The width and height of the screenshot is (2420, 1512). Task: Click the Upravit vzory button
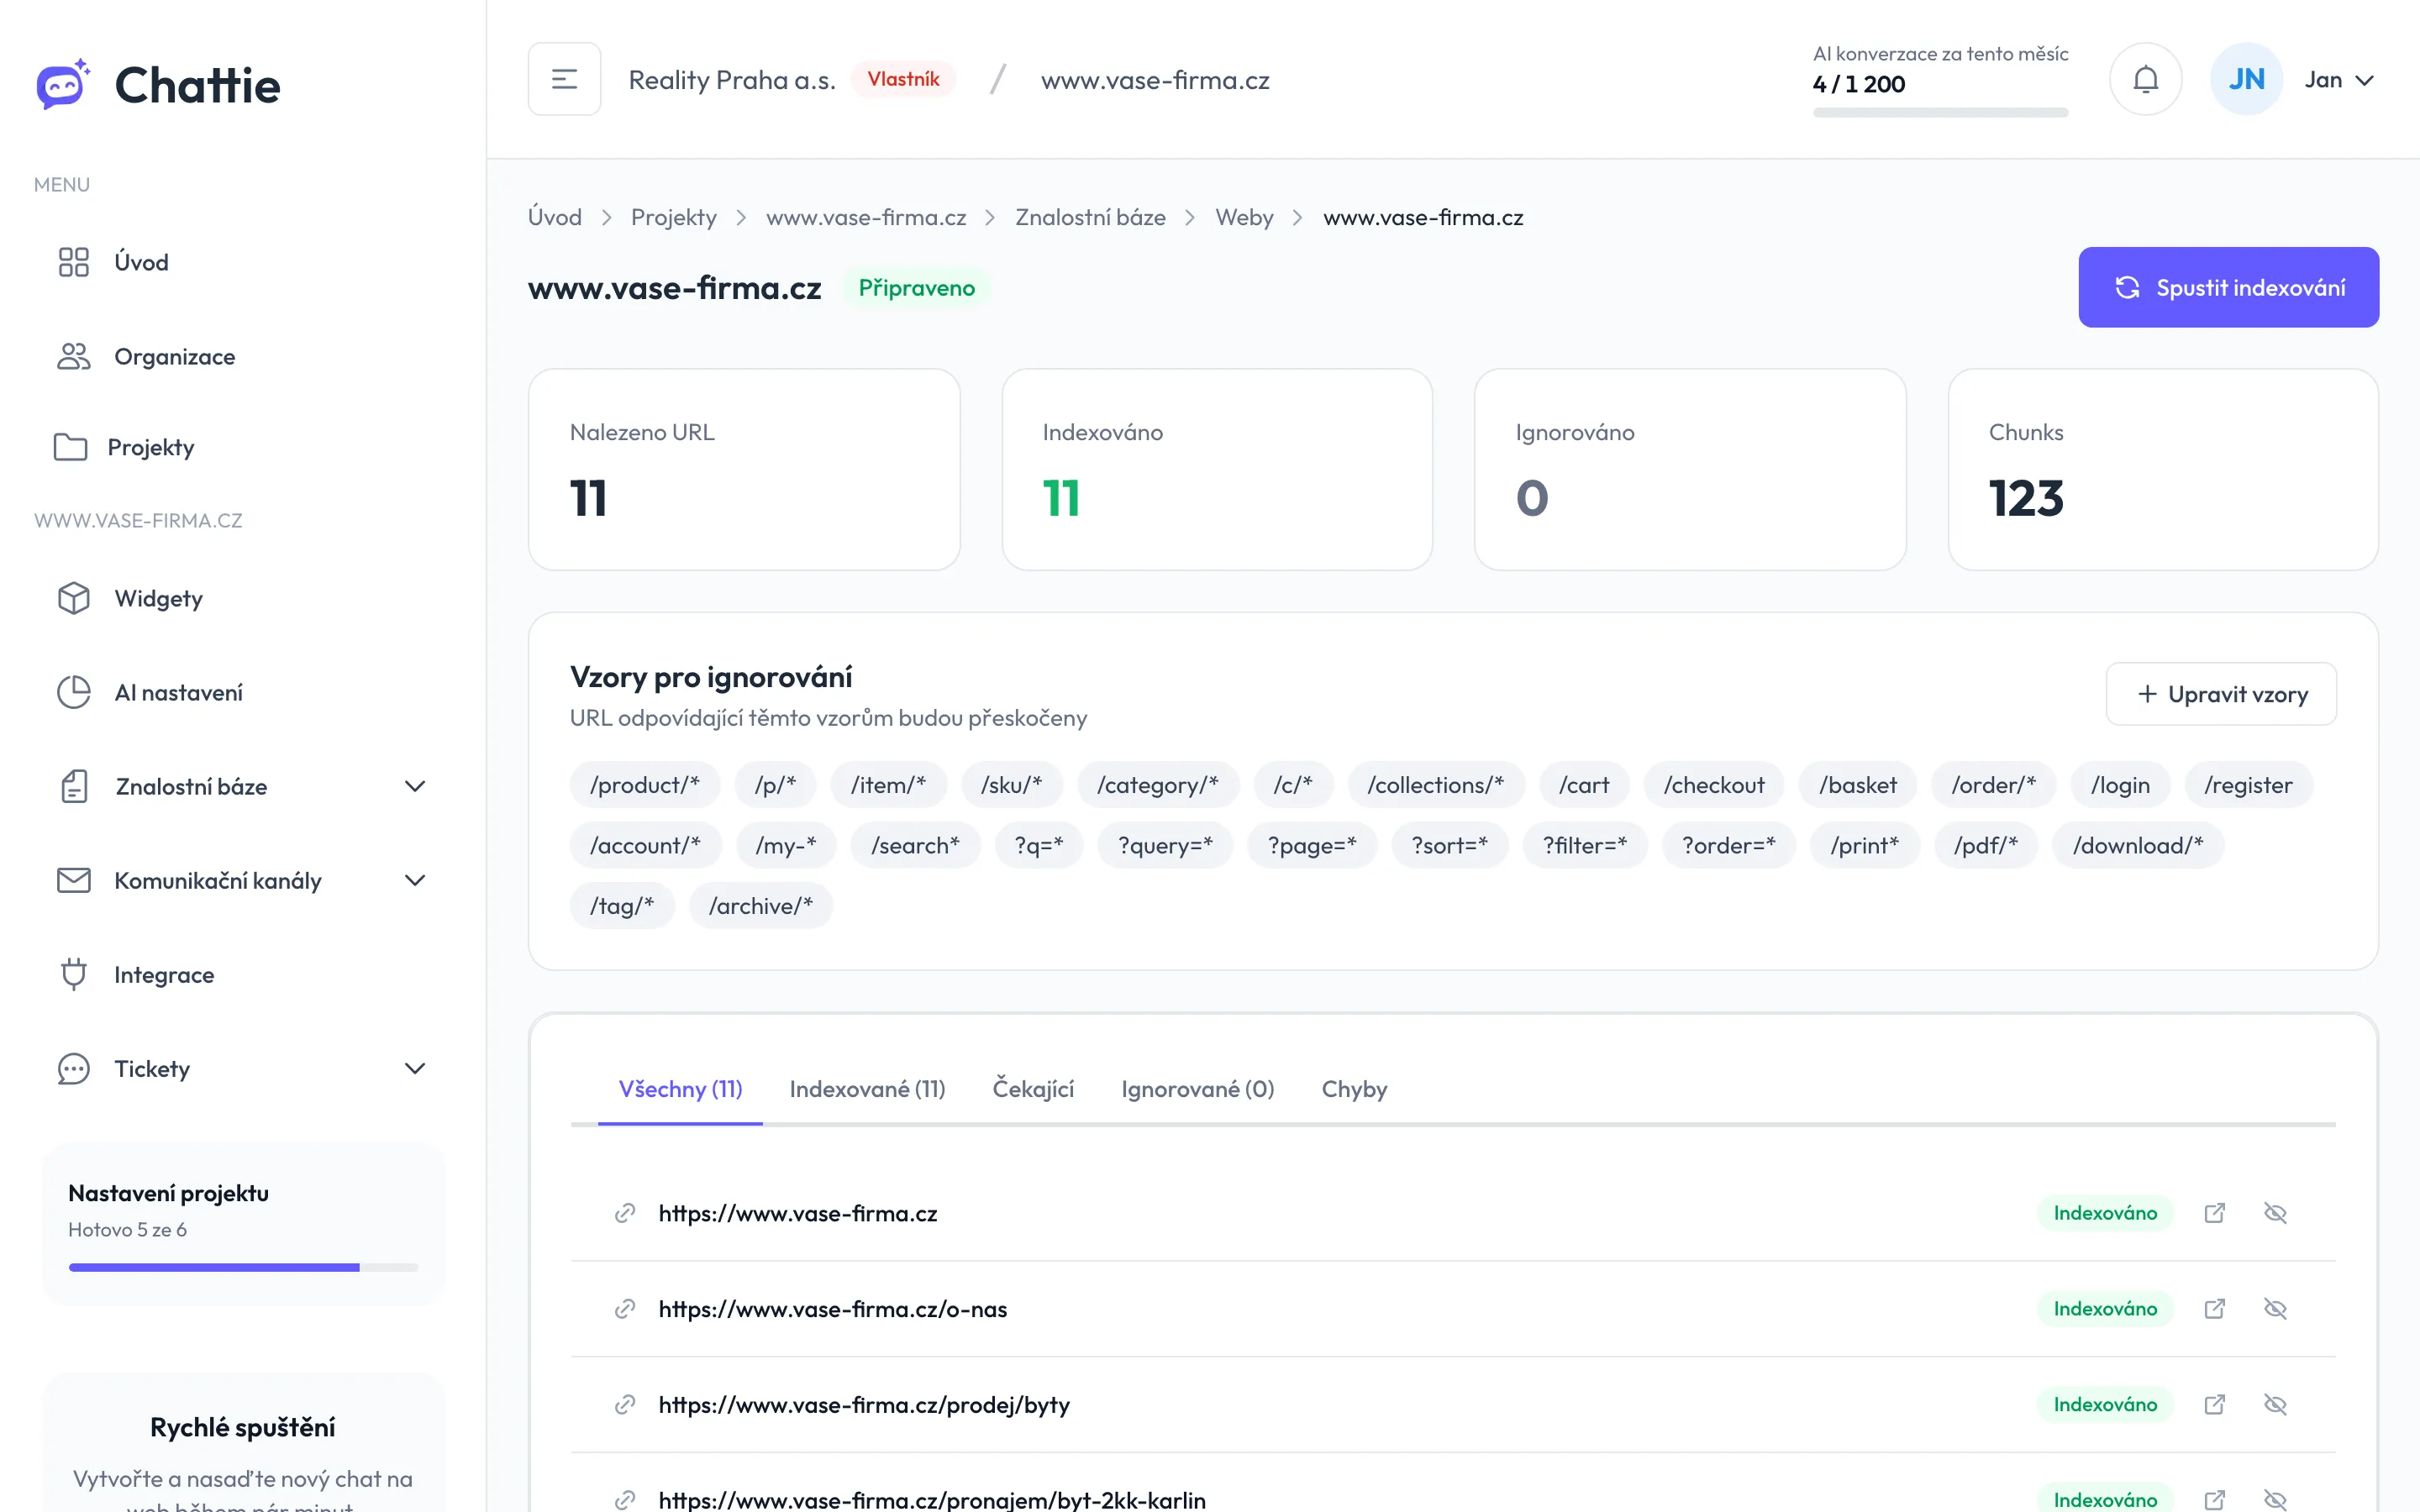click(2221, 694)
